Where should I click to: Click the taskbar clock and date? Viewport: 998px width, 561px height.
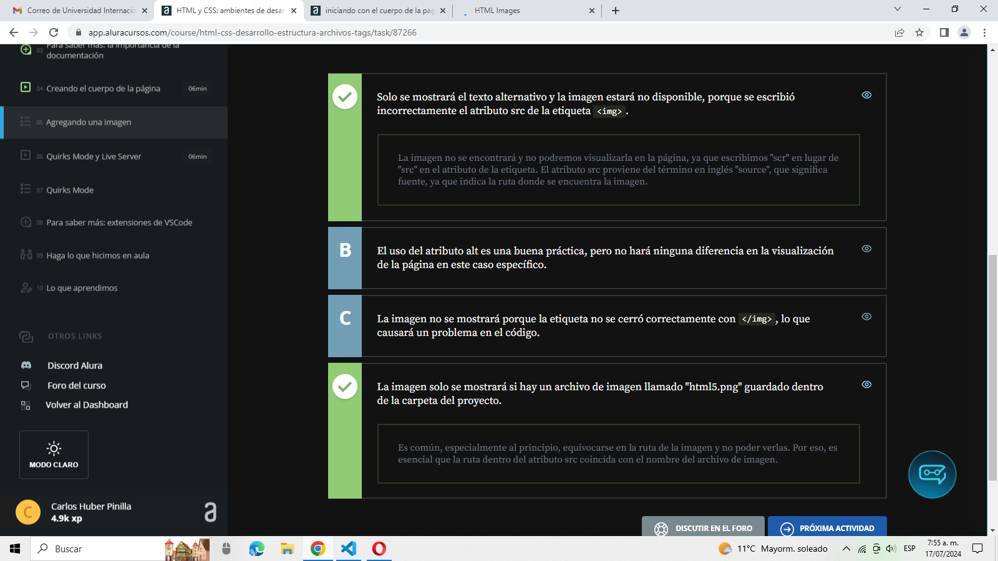[x=943, y=549]
